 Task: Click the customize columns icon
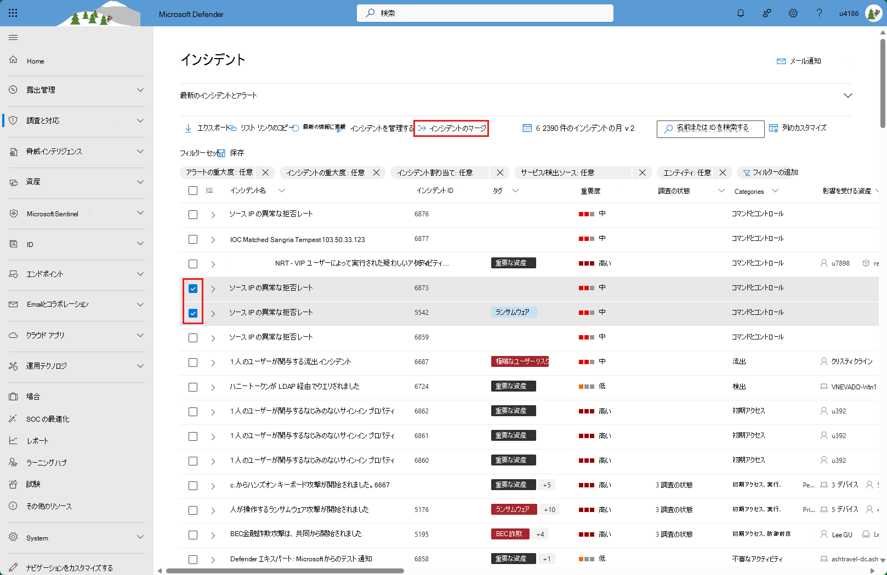774,128
